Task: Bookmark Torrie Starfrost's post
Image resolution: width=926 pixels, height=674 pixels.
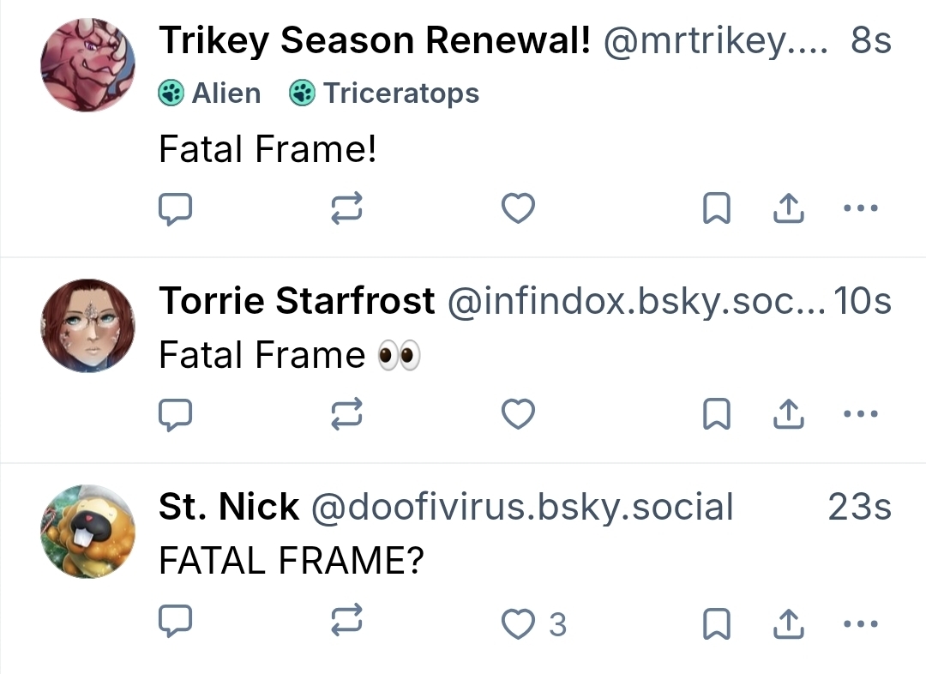Action: (716, 415)
